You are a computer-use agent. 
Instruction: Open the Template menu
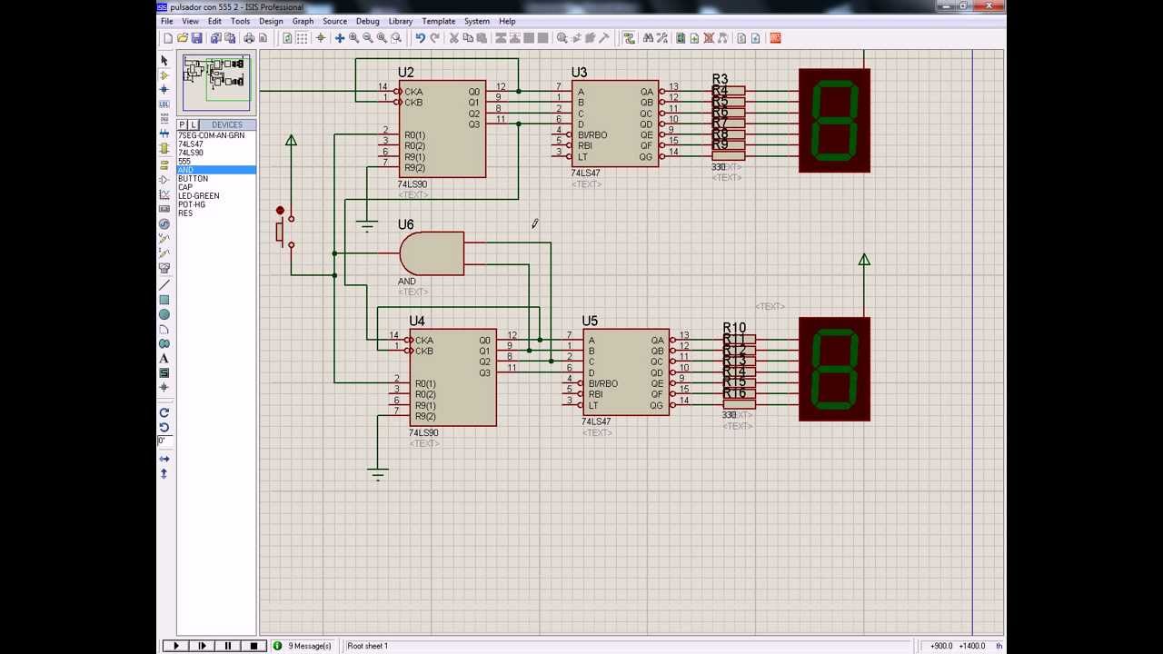438,21
